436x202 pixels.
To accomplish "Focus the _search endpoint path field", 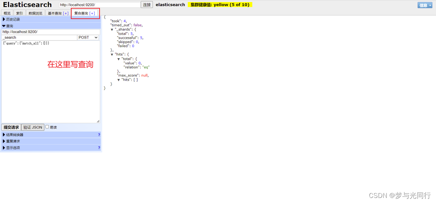I will pyautogui.click(x=39, y=37).
